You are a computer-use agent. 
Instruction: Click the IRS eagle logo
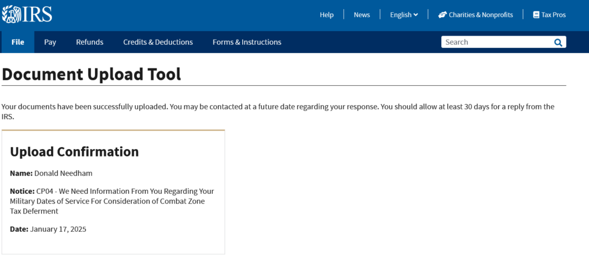coord(27,14)
